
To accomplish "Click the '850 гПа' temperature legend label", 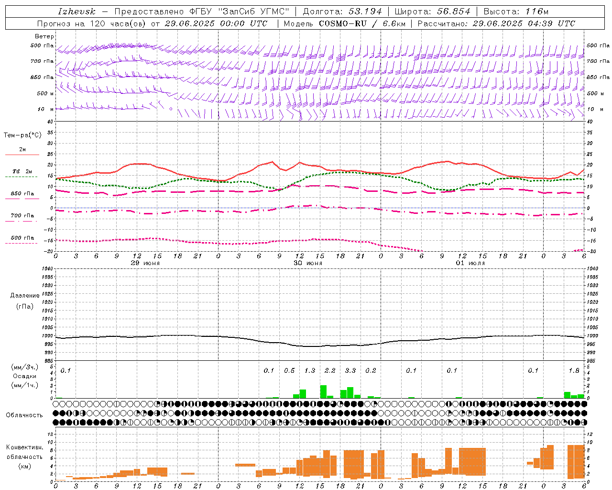I will pos(22,194).
